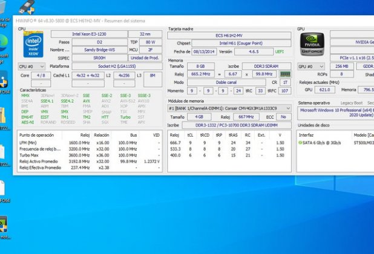This screenshot has height=254, width=374.
Task: Click the Intel Xeon E3-1230 name field
Action: [x=89, y=34]
